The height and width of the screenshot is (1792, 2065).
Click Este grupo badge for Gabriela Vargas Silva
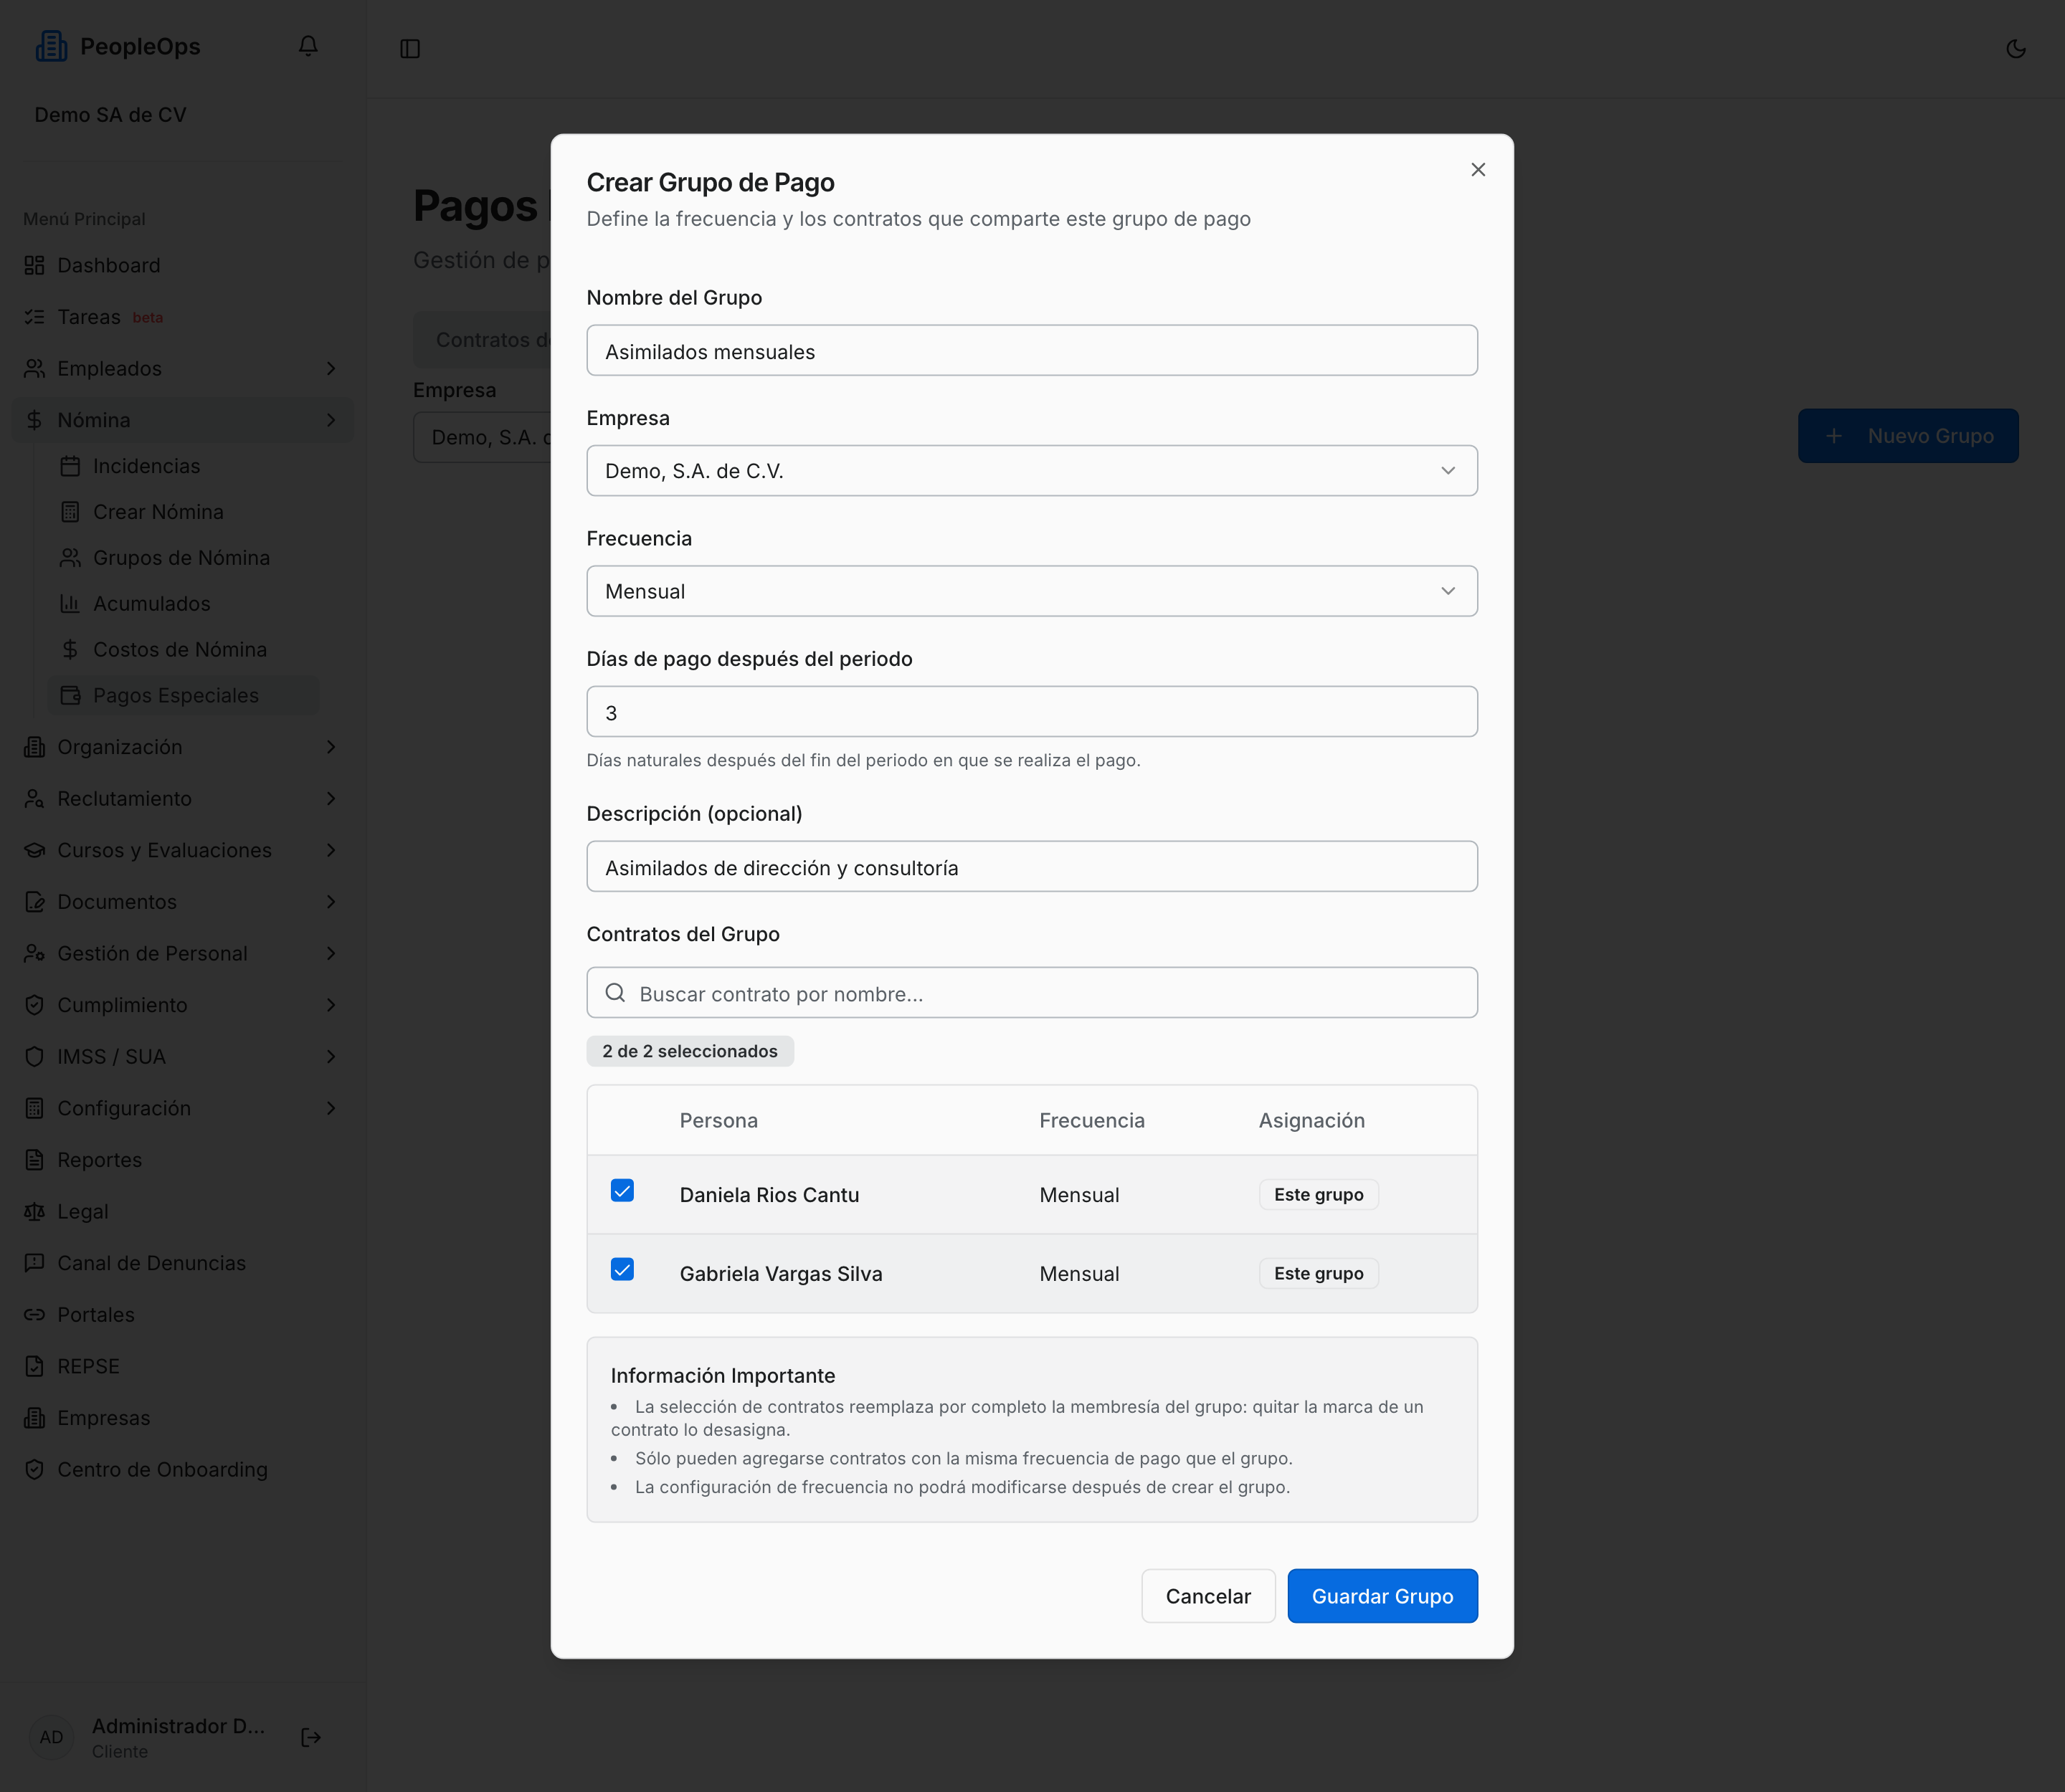click(1319, 1274)
